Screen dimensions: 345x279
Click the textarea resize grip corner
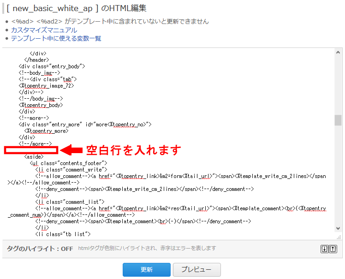pyautogui.click(x=339, y=237)
